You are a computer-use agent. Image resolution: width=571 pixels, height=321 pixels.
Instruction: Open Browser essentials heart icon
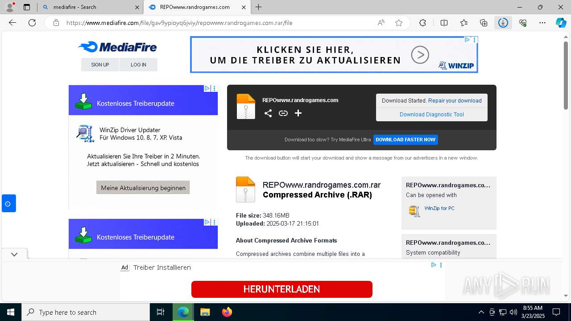[x=523, y=23]
